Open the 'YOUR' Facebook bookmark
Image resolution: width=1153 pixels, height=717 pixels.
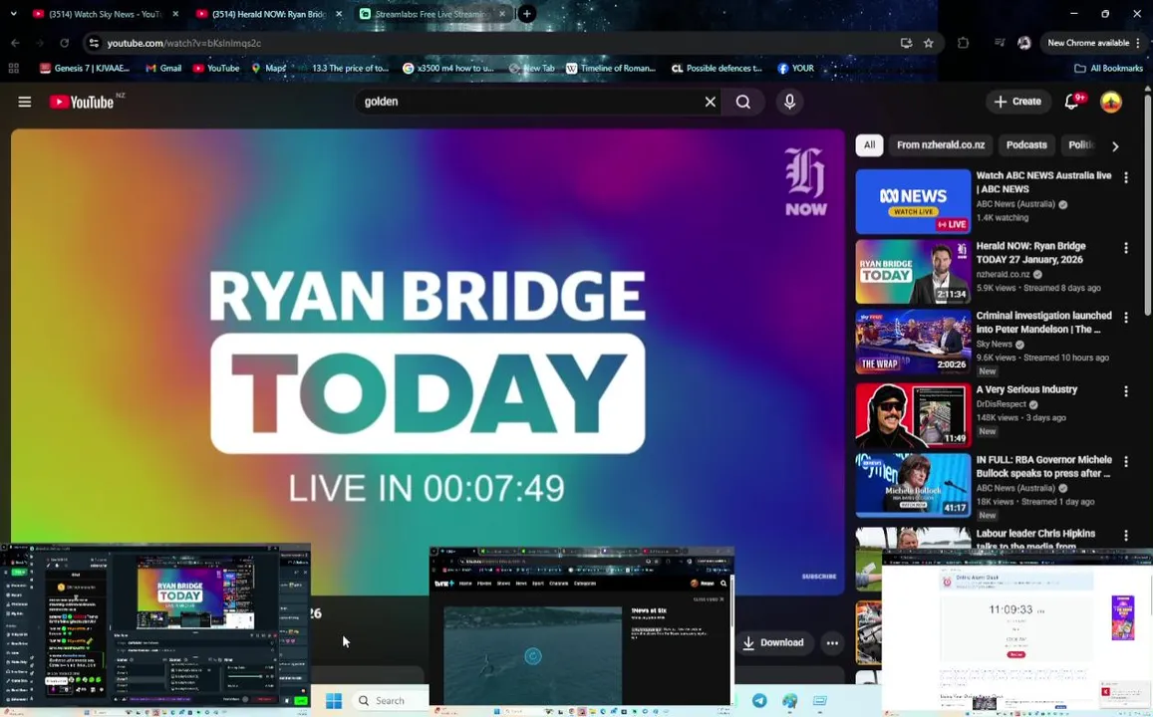795,69
